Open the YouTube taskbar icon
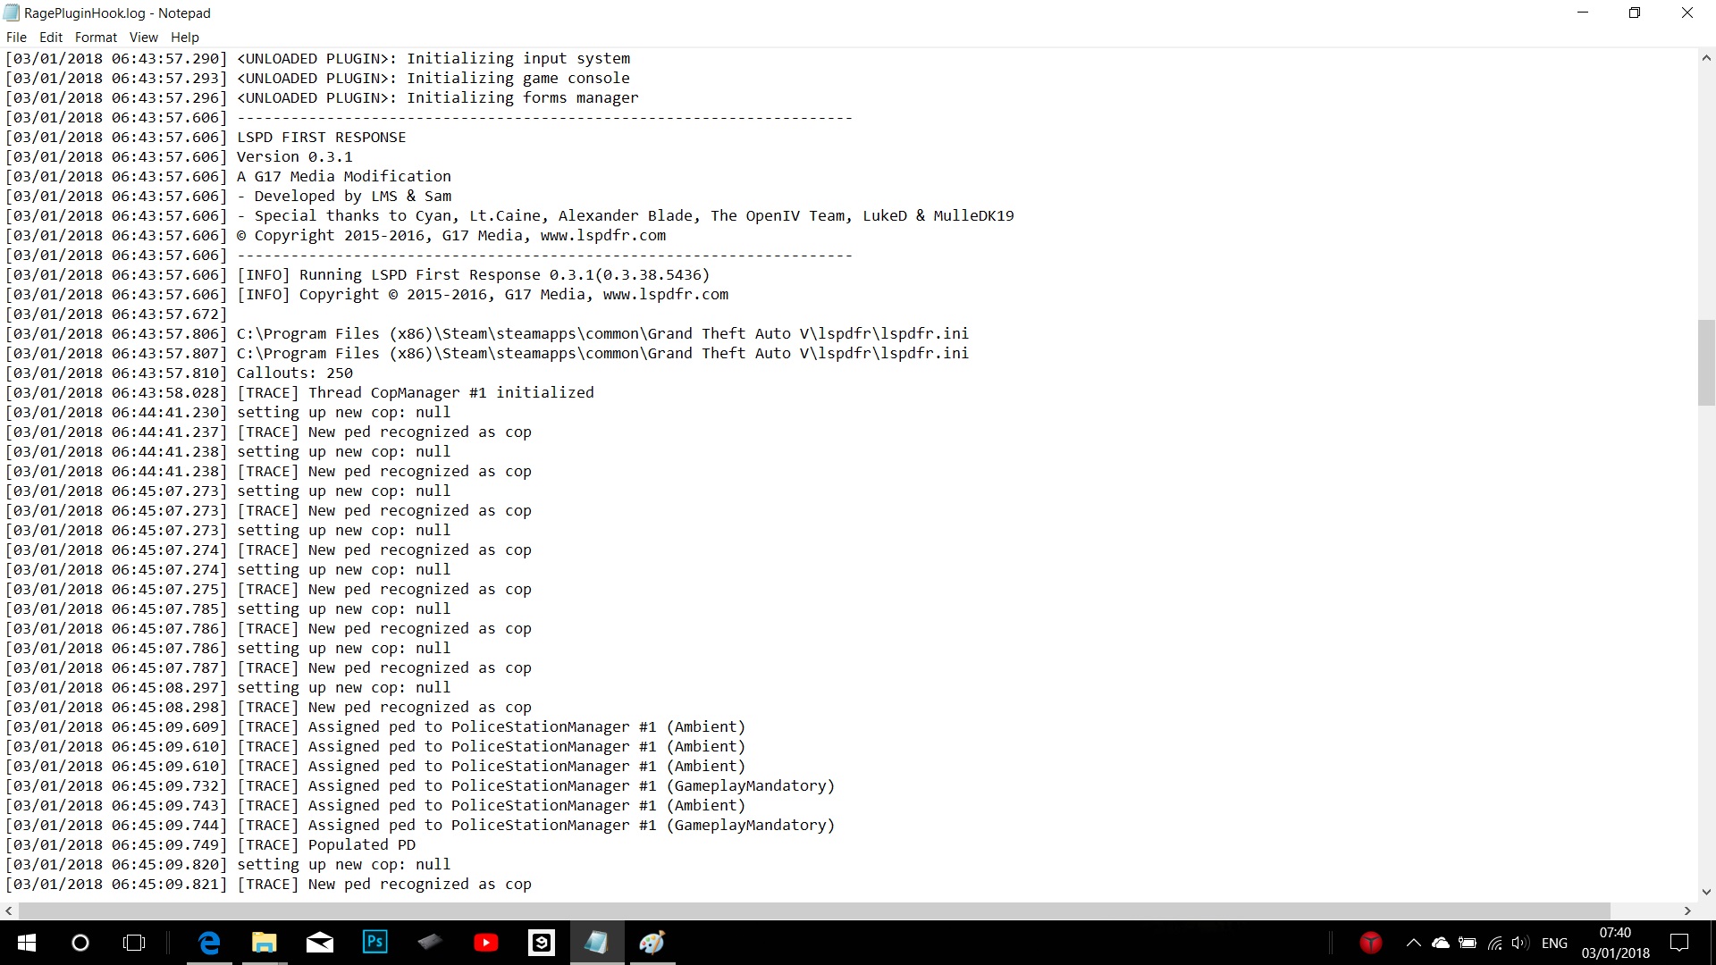The width and height of the screenshot is (1716, 965). tap(486, 943)
